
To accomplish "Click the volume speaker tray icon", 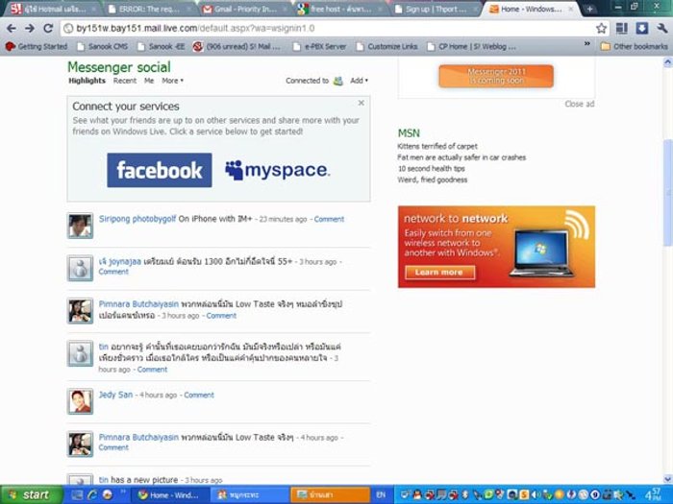I will 536,495.
